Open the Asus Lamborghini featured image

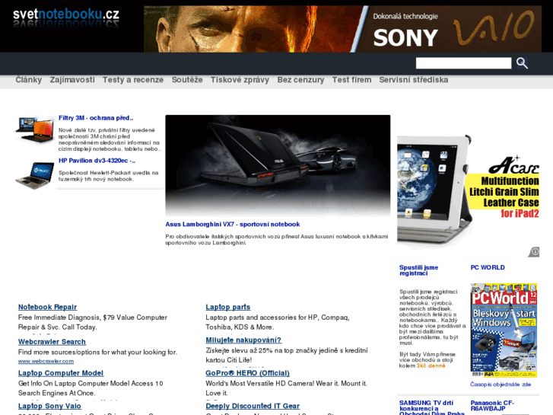(x=278, y=165)
